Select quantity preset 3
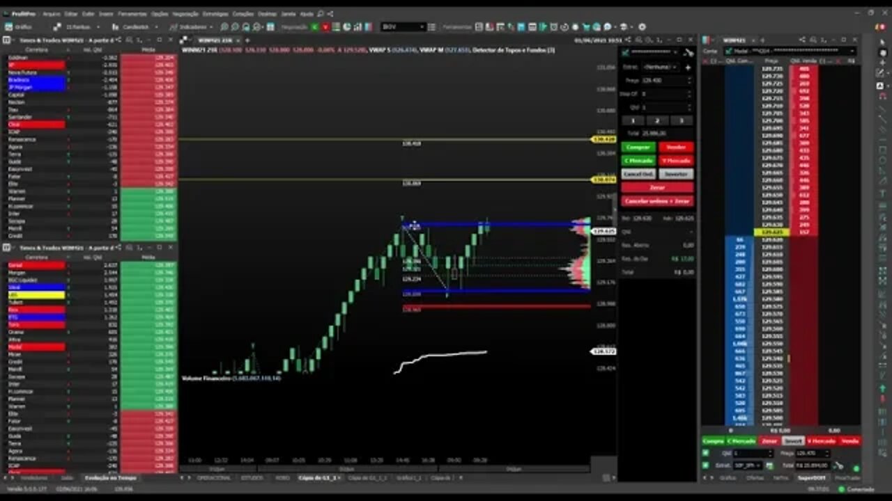This screenshot has width=892, height=501. pos(681,120)
